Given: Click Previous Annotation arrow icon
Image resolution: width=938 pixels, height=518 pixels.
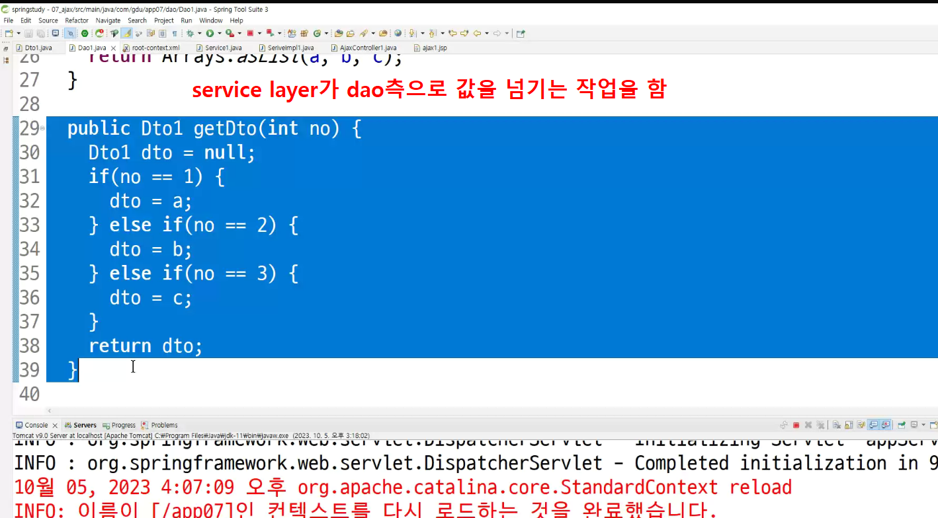Looking at the screenshot, I should coord(432,33).
